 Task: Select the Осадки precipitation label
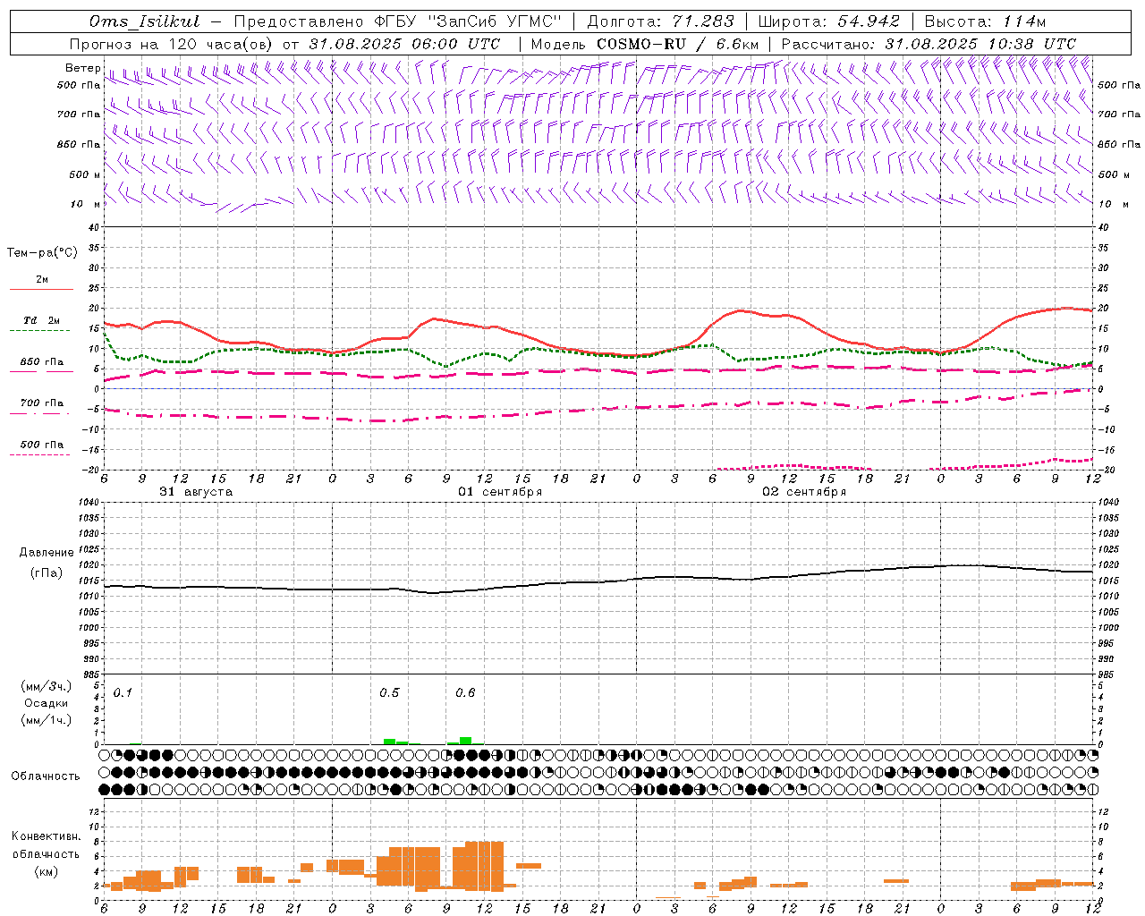coord(47,703)
